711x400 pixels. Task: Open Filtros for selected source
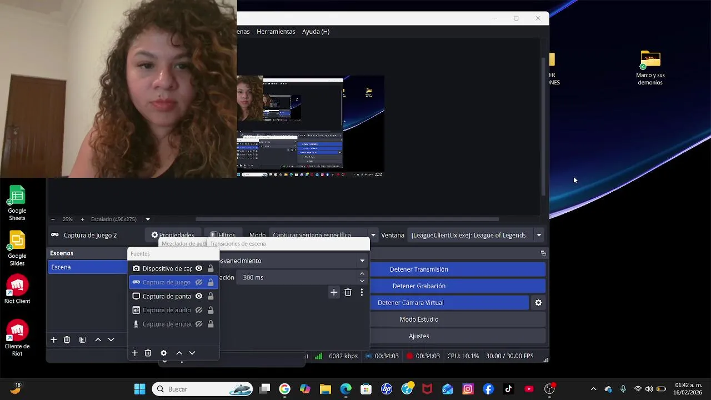(223, 235)
